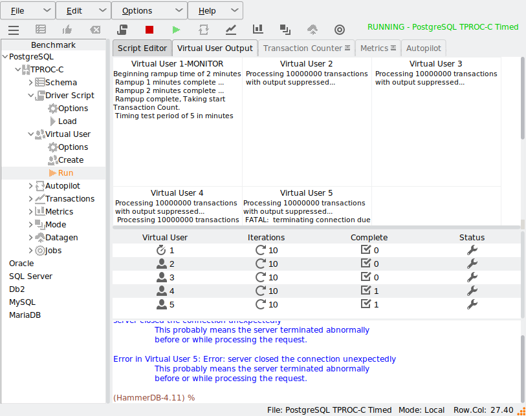Expand the Jobs tree node
This screenshot has height=416, width=526.
(x=30, y=251)
